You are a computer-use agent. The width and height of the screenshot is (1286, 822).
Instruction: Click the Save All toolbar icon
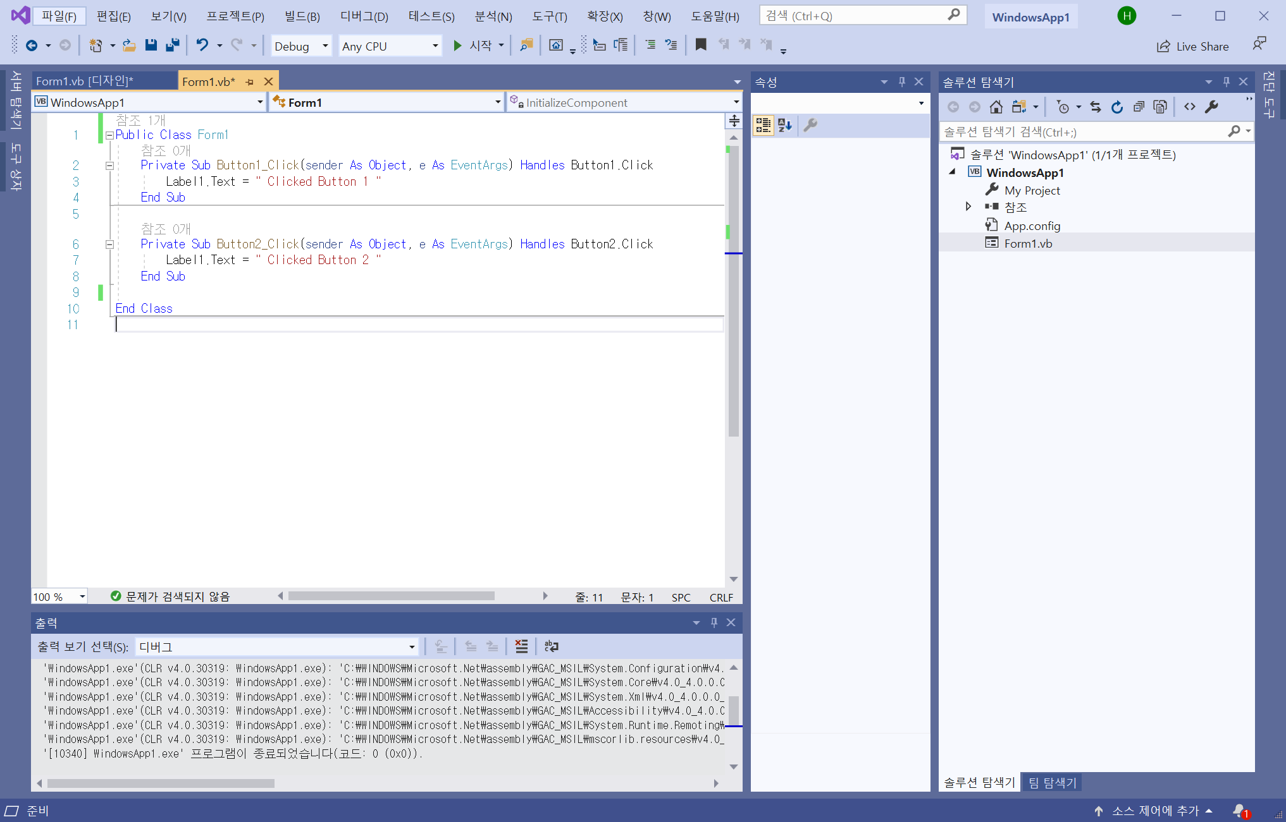tap(172, 45)
